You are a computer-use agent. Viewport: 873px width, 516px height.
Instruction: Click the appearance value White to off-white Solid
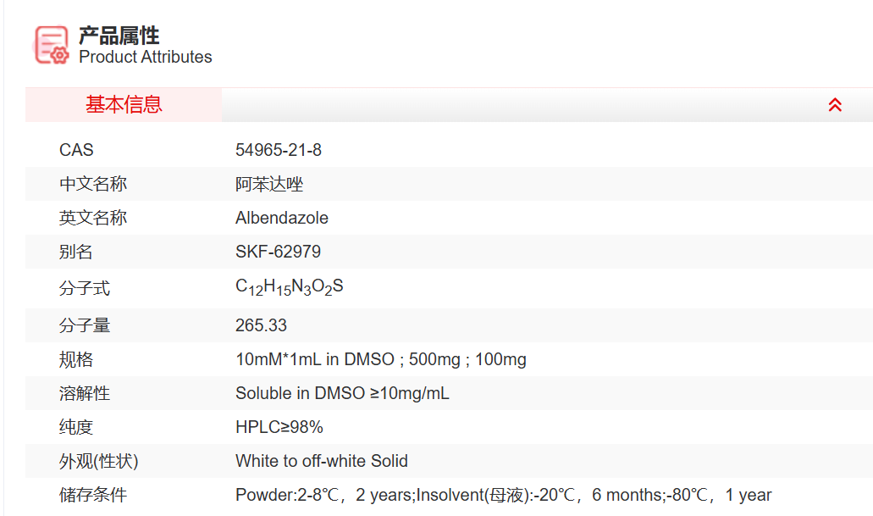tap(322, 461)
